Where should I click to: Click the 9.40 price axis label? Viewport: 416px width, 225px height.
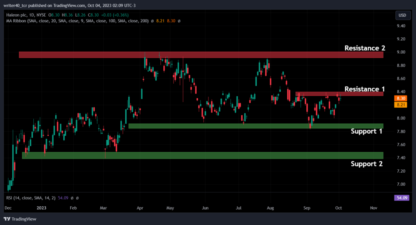point(401,26)
